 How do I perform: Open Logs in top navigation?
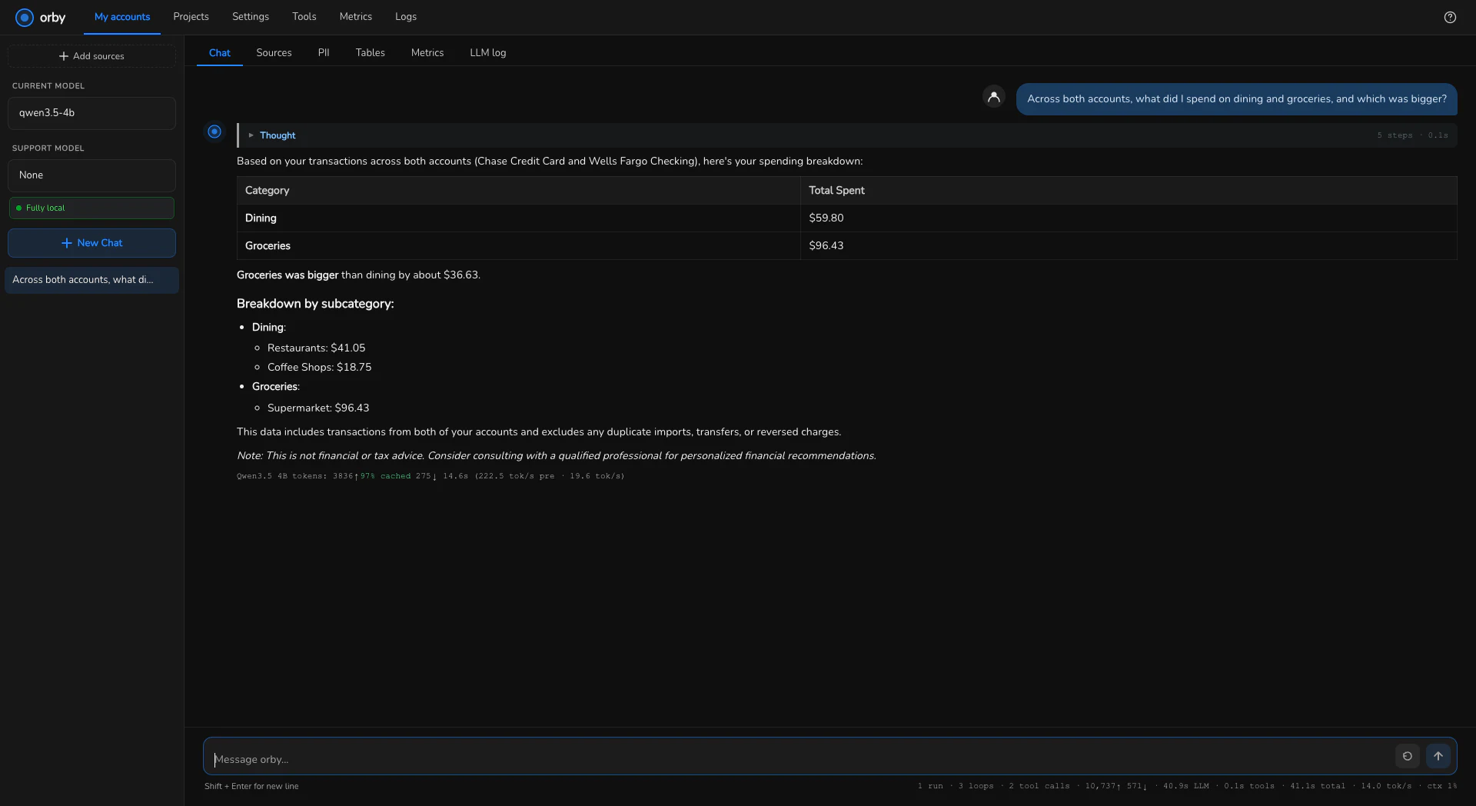tap(406, 17)
